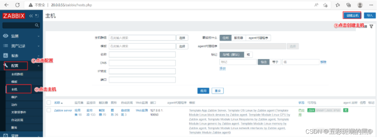Click the bar chart icon for 报表
This screenshot has height=138, width=378.
click(x=6, y=55)
